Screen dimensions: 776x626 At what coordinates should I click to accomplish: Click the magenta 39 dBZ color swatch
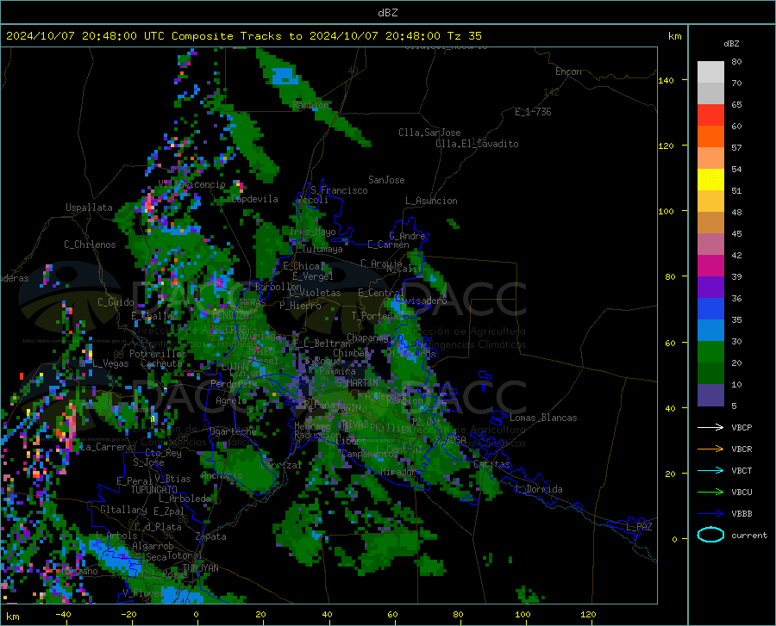(710, 266)
